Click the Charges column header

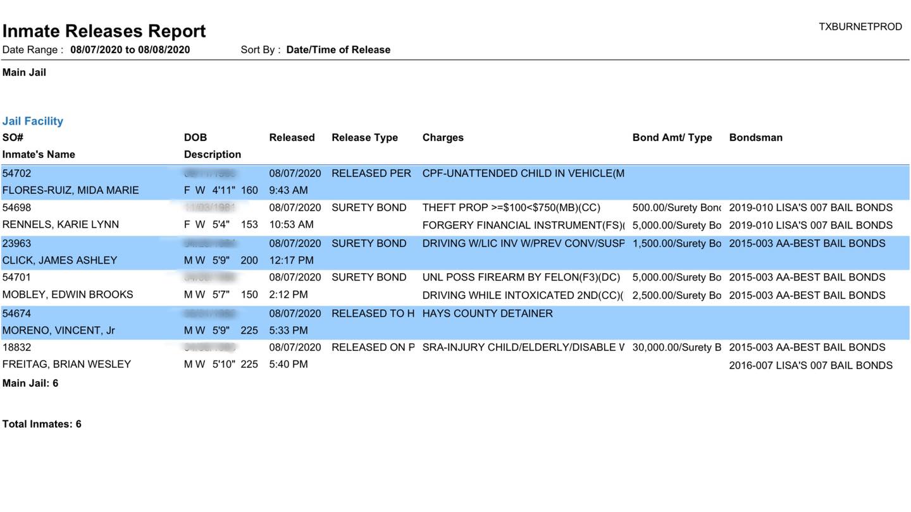tap(443, 138)
